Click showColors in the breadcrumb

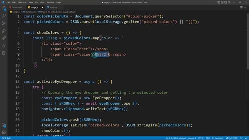(x=30, y=12)
